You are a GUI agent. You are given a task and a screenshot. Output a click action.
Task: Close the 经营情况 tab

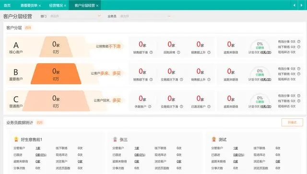[65, 6]
